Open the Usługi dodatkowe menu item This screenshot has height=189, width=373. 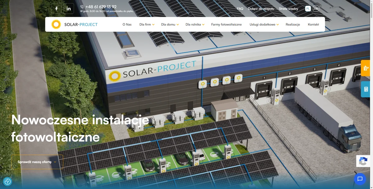pyautogui.click(x=262, y=25)
